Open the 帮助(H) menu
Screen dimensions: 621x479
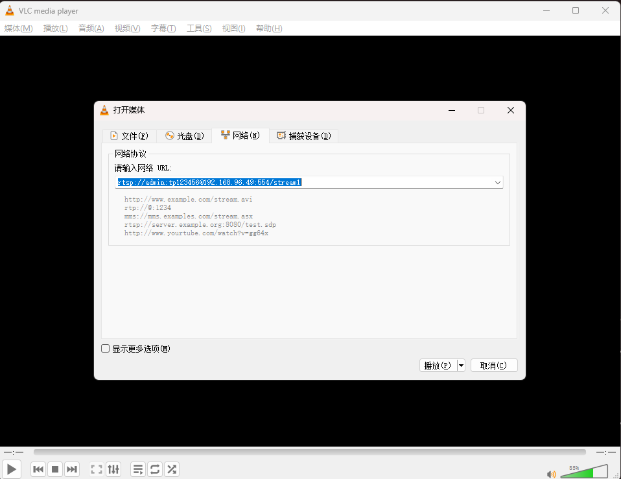(x=269, y=28)
